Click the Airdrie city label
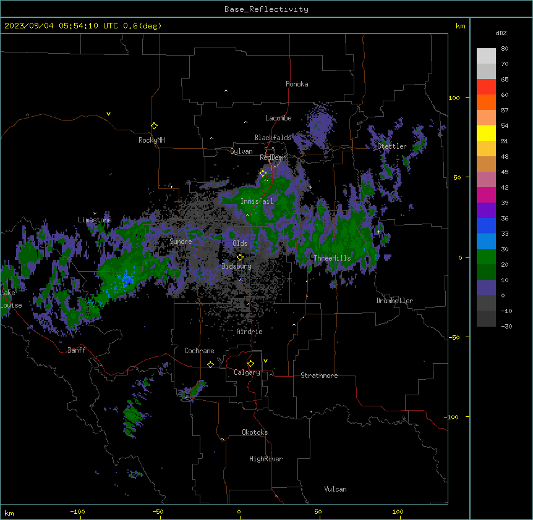Image resolution: width=533 pixels, height=520 pixels. [249, 332]
